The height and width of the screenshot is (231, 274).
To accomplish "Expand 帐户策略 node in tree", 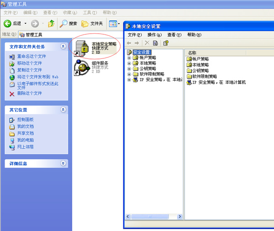I will click(129, 58).
